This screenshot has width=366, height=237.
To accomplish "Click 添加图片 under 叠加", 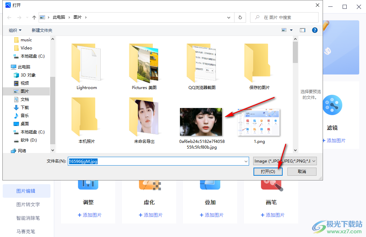I will pyautogui.click(x=212, y=215).
